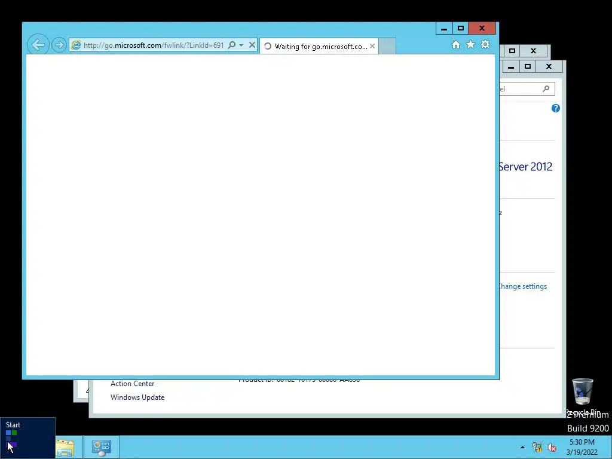
Task: Open a new tab in Internet Explorer
Action: point(387,46)
